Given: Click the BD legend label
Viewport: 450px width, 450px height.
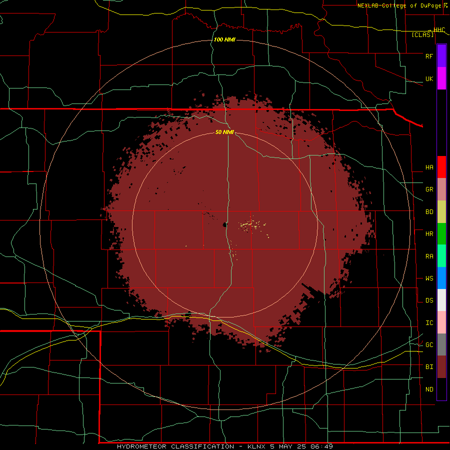Looking at the screenshot, I should pyautogui.click(x=429, y=212).
